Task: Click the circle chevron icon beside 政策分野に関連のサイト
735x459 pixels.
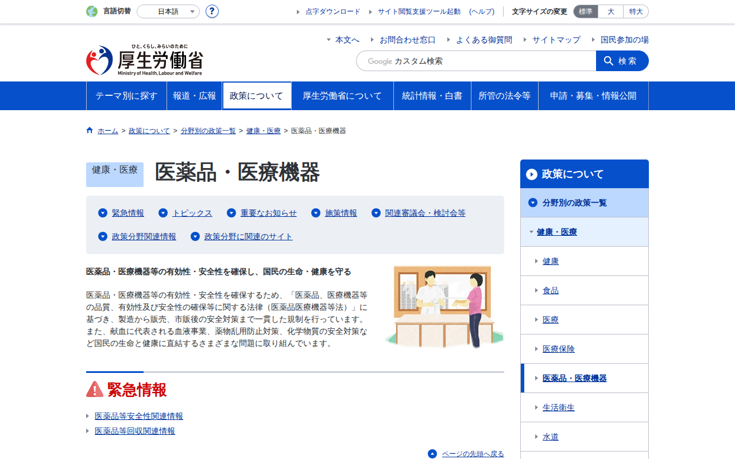Action: [195, 236]
